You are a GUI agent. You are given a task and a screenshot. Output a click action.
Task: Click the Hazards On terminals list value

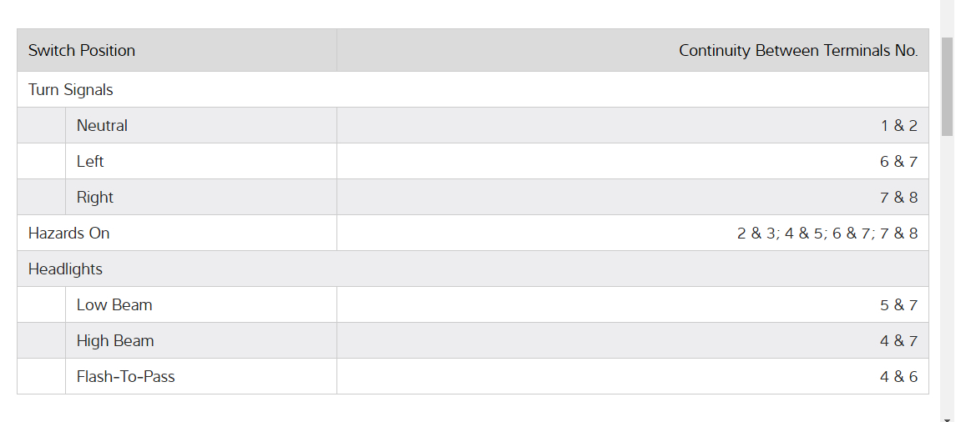[x=827, y=234]
